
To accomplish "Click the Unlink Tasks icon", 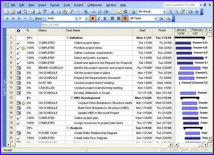I will tap(100, 12).
